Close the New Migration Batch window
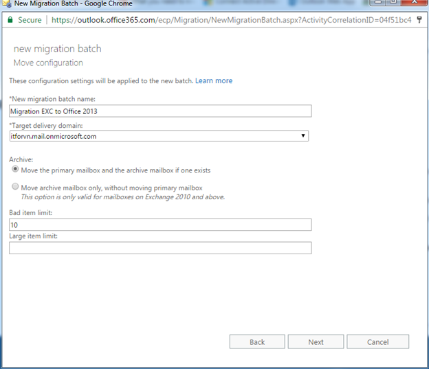Viewport: 429px width, 369px height. (414, 3)
